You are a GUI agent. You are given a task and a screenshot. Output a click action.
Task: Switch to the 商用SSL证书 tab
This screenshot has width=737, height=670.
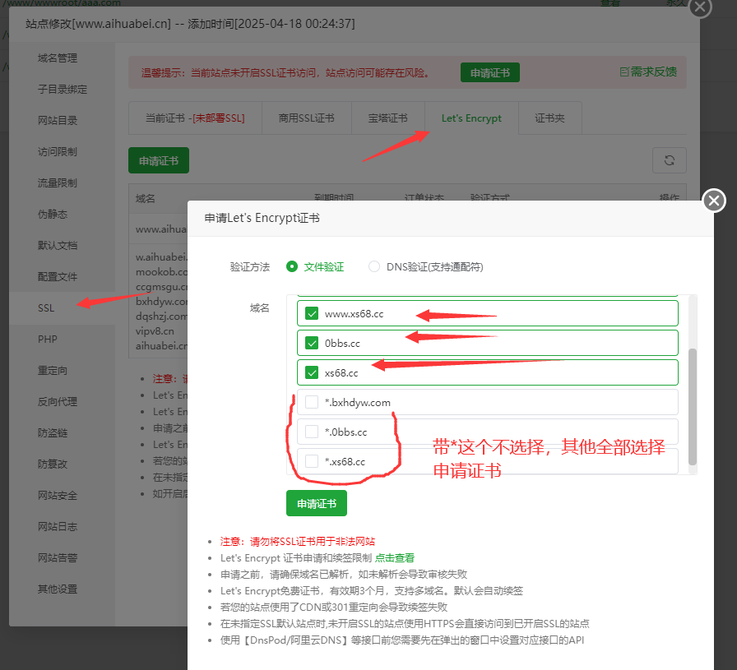tap(305, 118)
